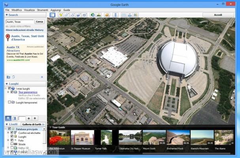Print the current view
This screenshot has height=158, width=240.
click(x=130, y=15)
